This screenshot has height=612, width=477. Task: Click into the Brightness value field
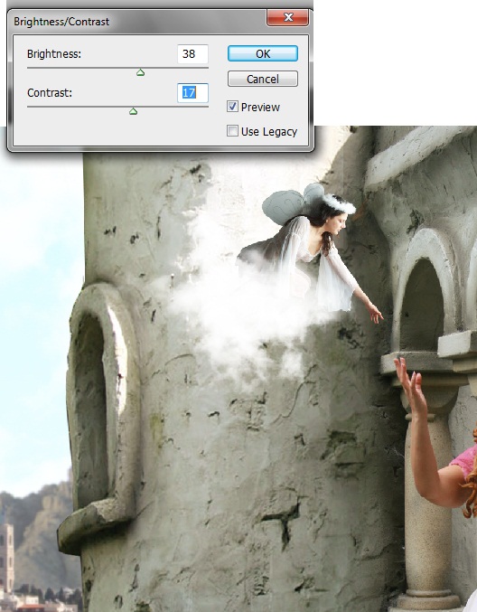click(x=192, y=53)
